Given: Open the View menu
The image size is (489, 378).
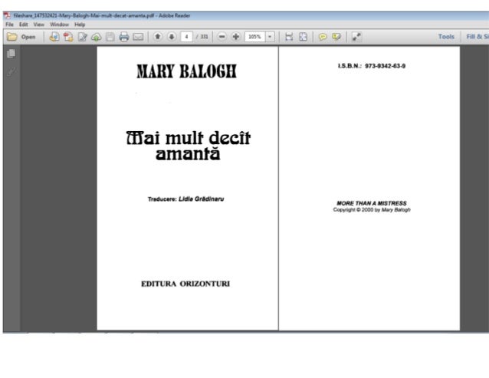Looking at the screenshot, I should pyautogui.click(x=38, y=25).
